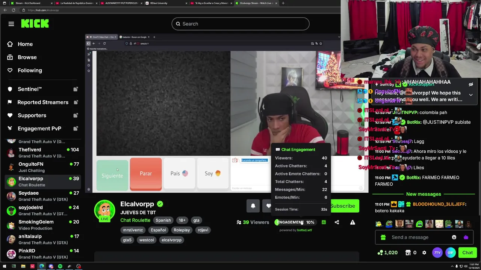The height and width of the screenshot is (270, 481).
Task: Open Thefiverd channel in sidebar
Action: pyautogui.click(x=42, y=153)
